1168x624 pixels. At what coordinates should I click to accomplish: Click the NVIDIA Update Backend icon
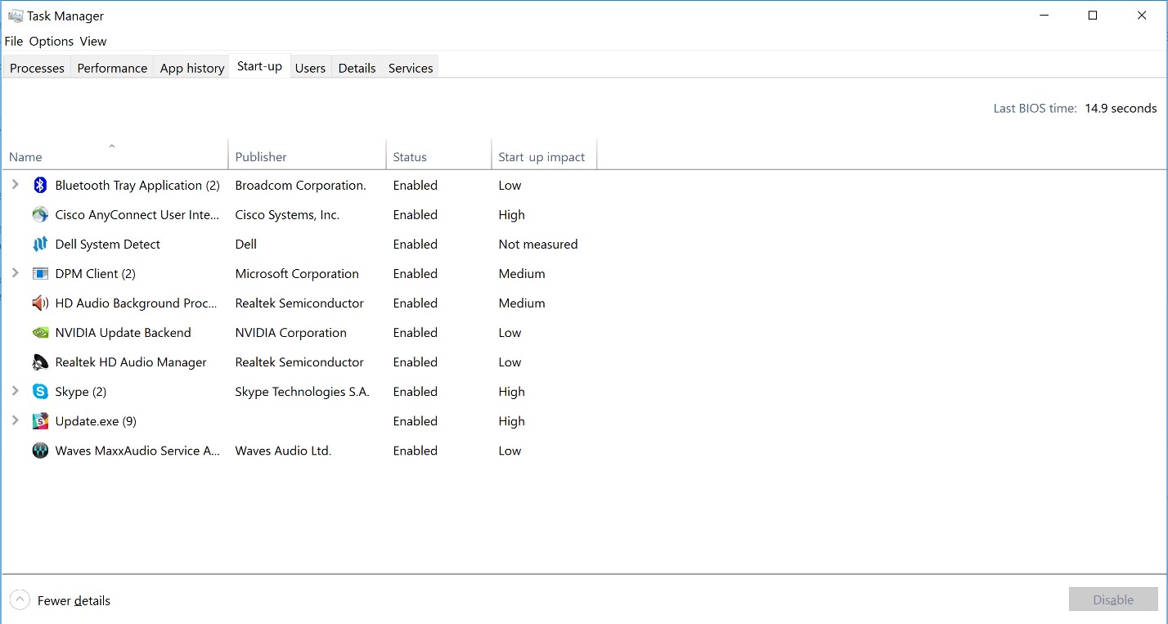pos(40,333)
